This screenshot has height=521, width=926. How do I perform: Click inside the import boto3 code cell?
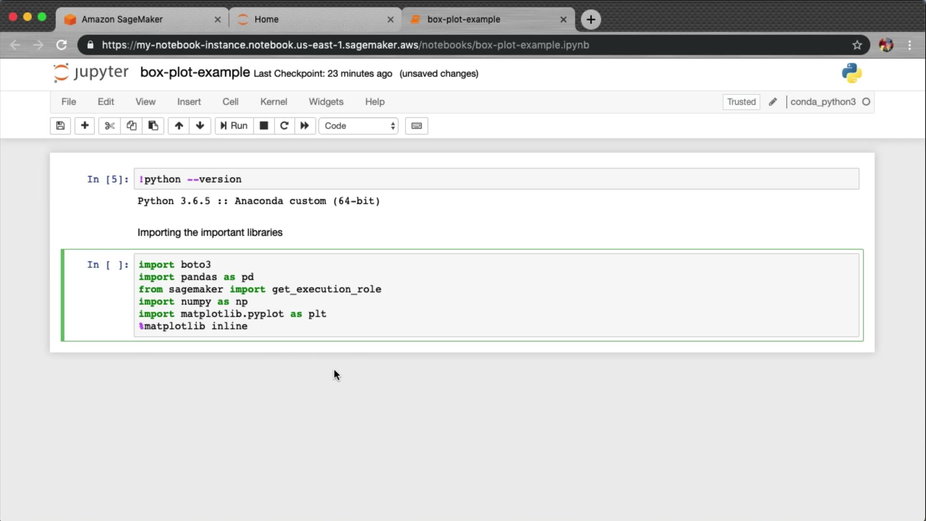[482, 295]
